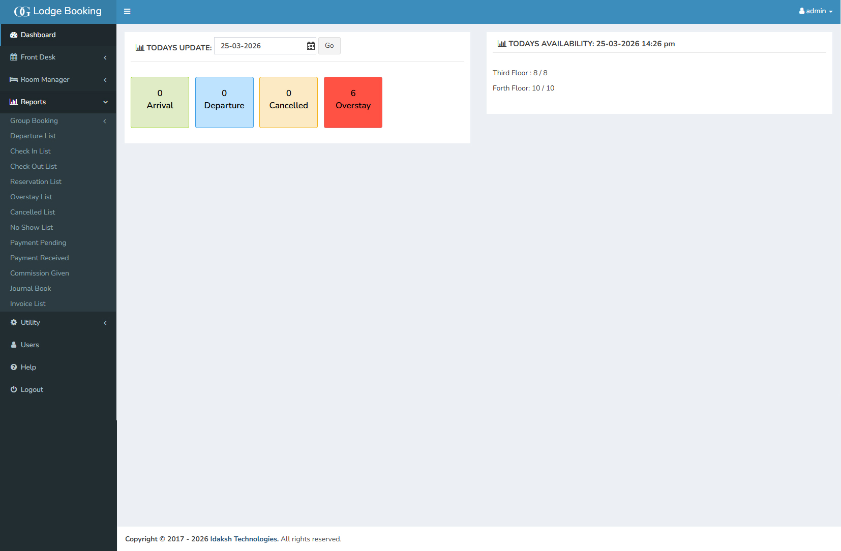Screen dimensions: 841x551
Task: Click the Help question mark icon
Action: pos(13,367)
